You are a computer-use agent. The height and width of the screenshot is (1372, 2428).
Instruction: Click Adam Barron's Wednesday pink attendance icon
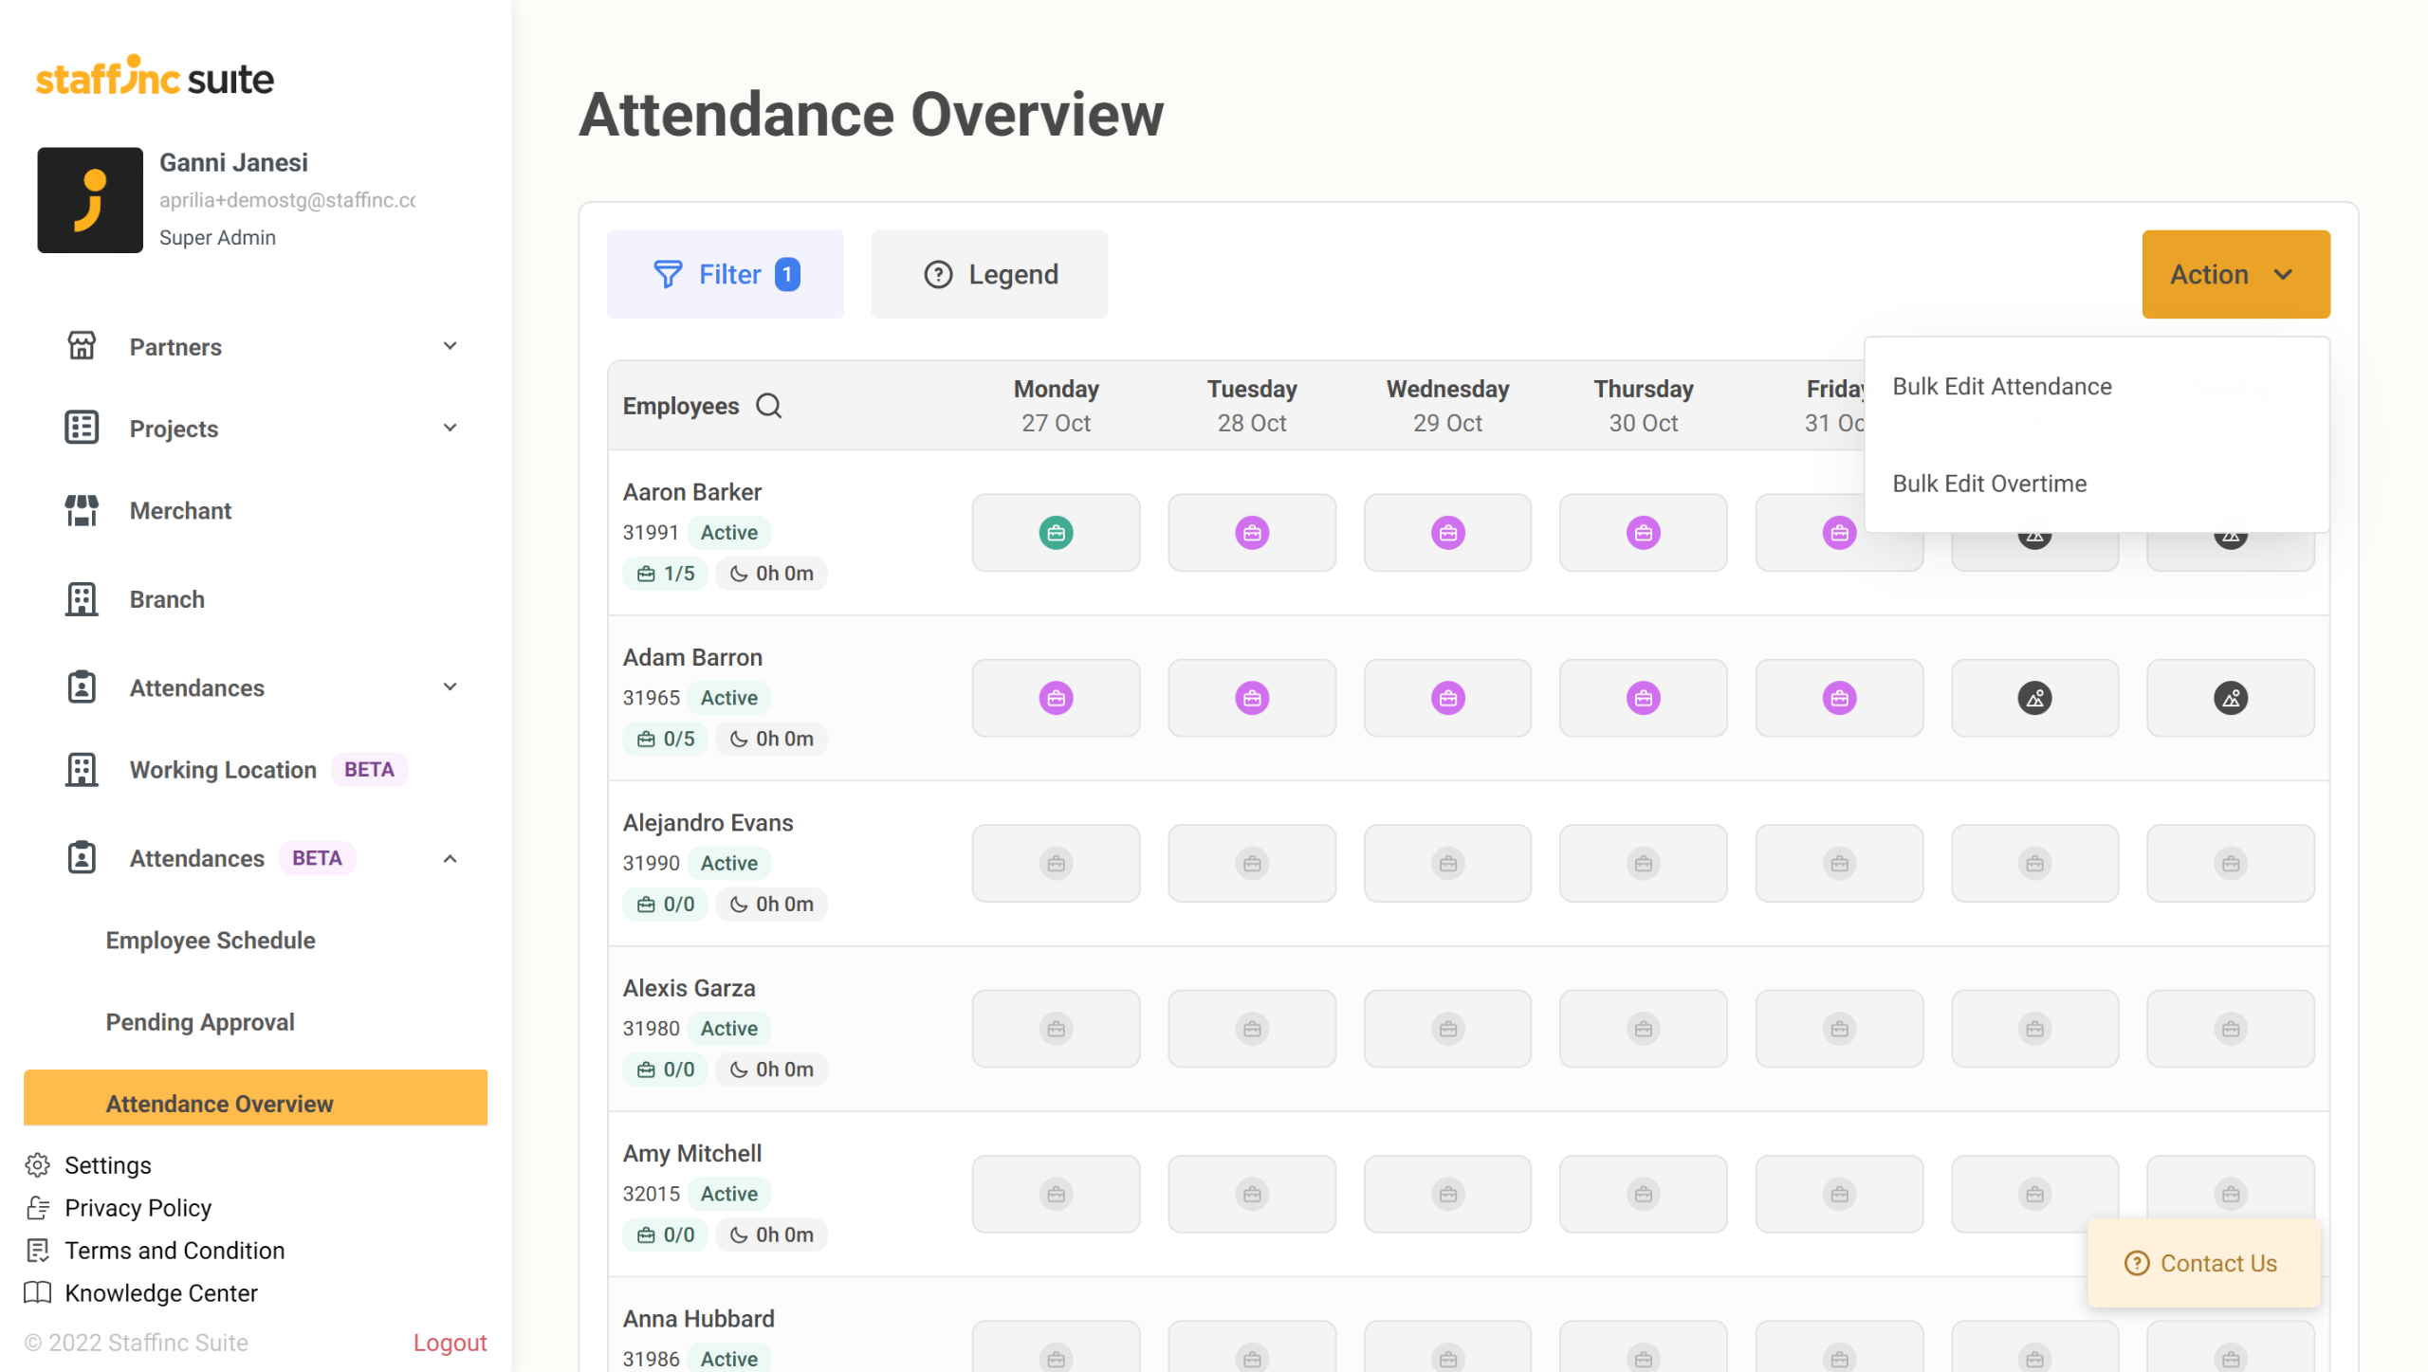pyautogui.click(x=1447, y=699)
